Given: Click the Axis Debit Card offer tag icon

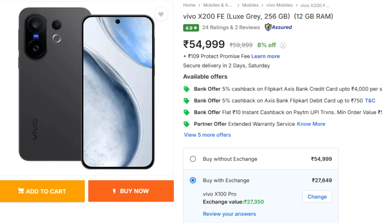Looking at the screenshot, I should 187,101.
